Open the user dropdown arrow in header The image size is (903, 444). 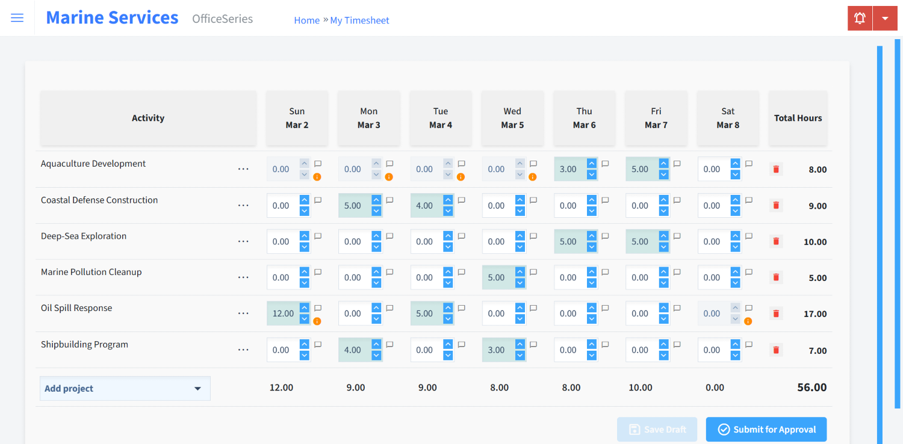tap(885, 18)
